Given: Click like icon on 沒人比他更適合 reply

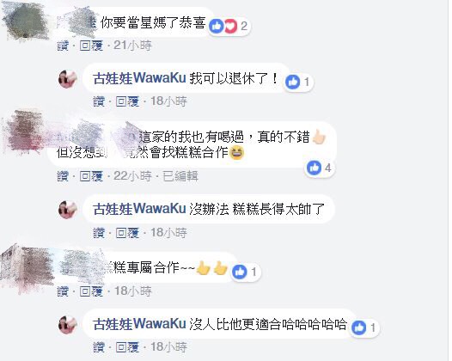Looking at the screenshot, I should (x=359, y=327).
